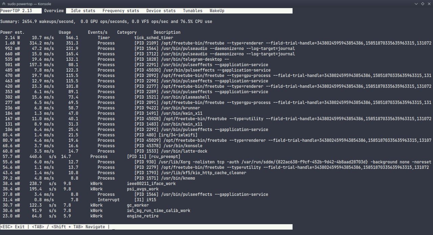Minimize the Konsole window

click(x=416, y=4)
